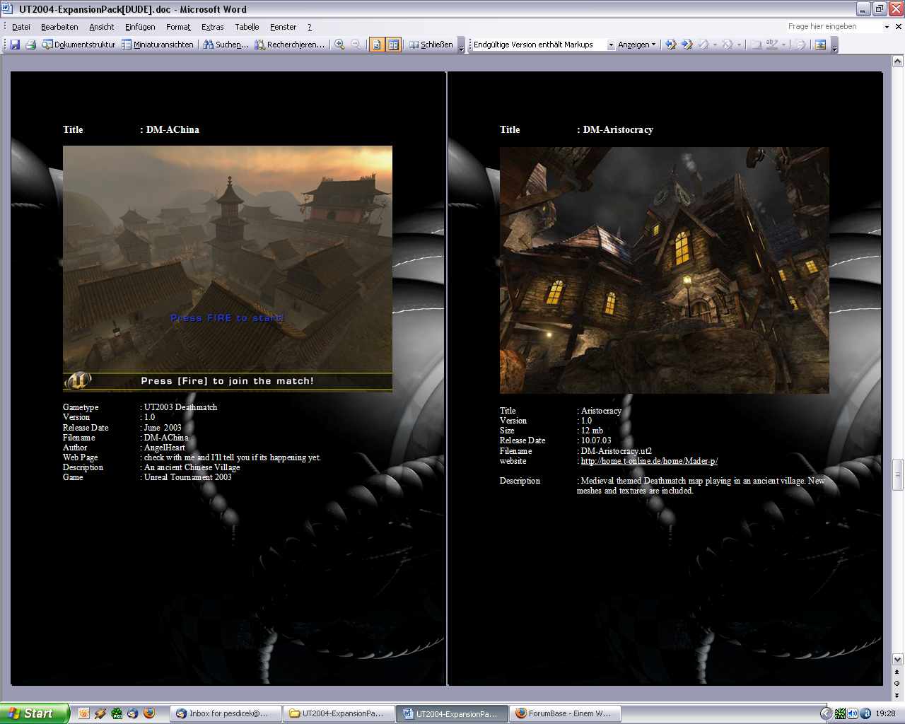Expand hidden system tray icons arrow
Image resolution: width=905 pixels, height=724 pixels.
pyautogui.click(x=826, y=713)
